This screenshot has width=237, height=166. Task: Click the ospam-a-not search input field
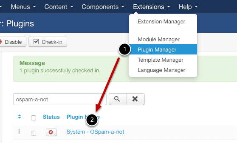[60, 99]
